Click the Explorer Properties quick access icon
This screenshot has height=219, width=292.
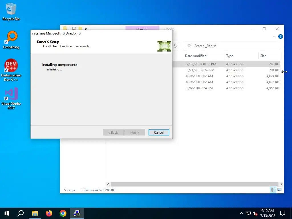pos(74,28)
